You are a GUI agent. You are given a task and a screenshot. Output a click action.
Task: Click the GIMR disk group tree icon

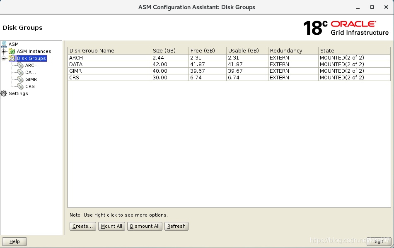(20, 79)
